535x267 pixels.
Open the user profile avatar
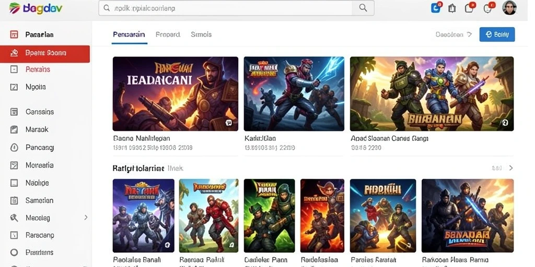(x=509, y=7)
